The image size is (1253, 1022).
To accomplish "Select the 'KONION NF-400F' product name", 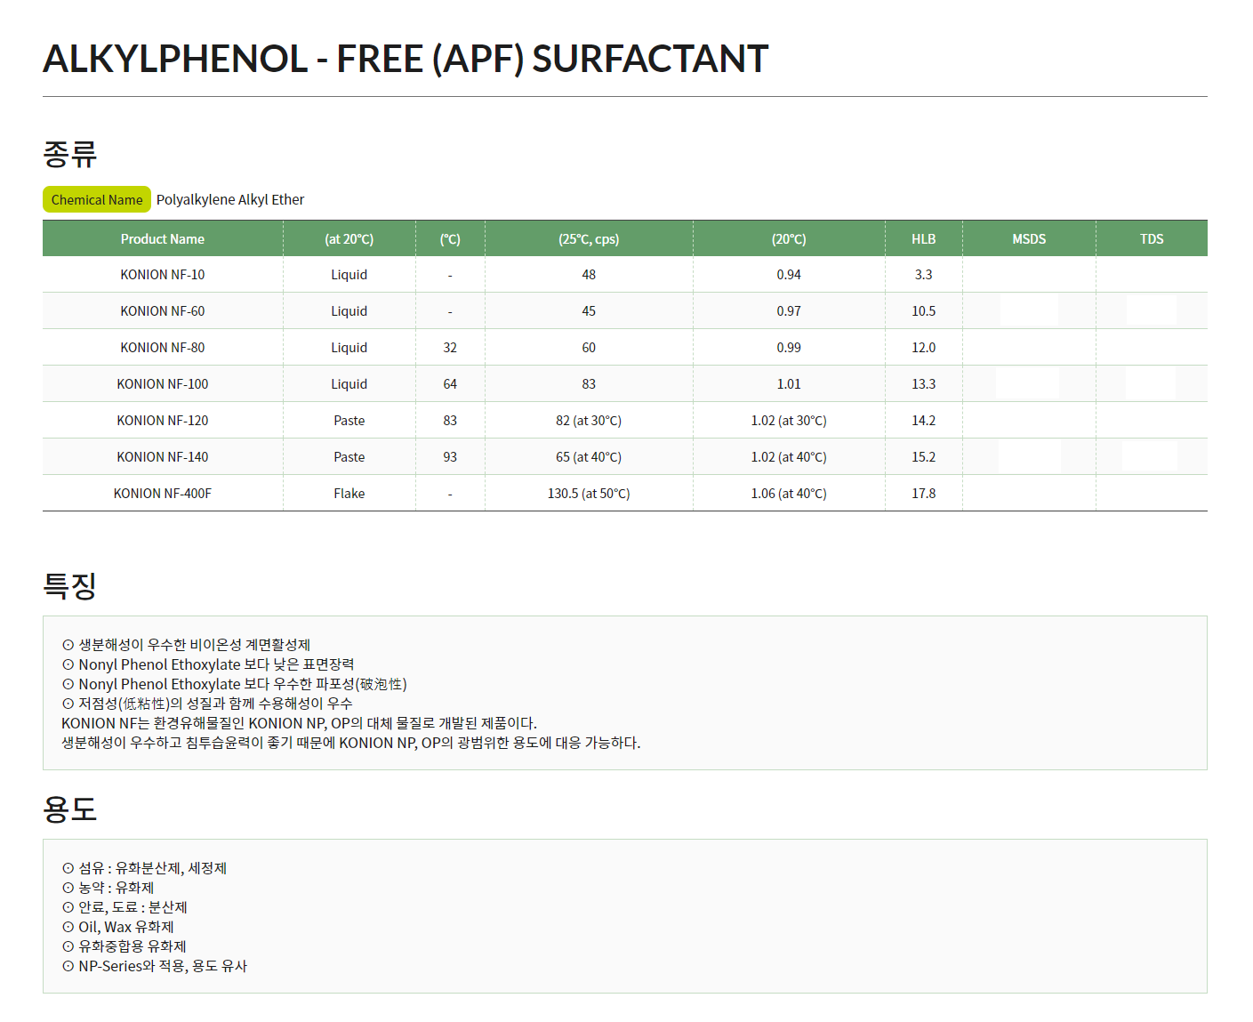I will coord(163,494).
